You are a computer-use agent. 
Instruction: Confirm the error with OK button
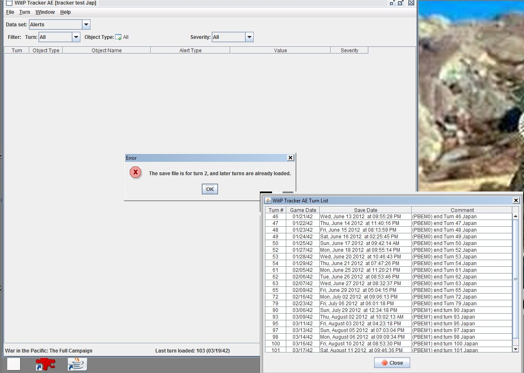tap(210, 189)
